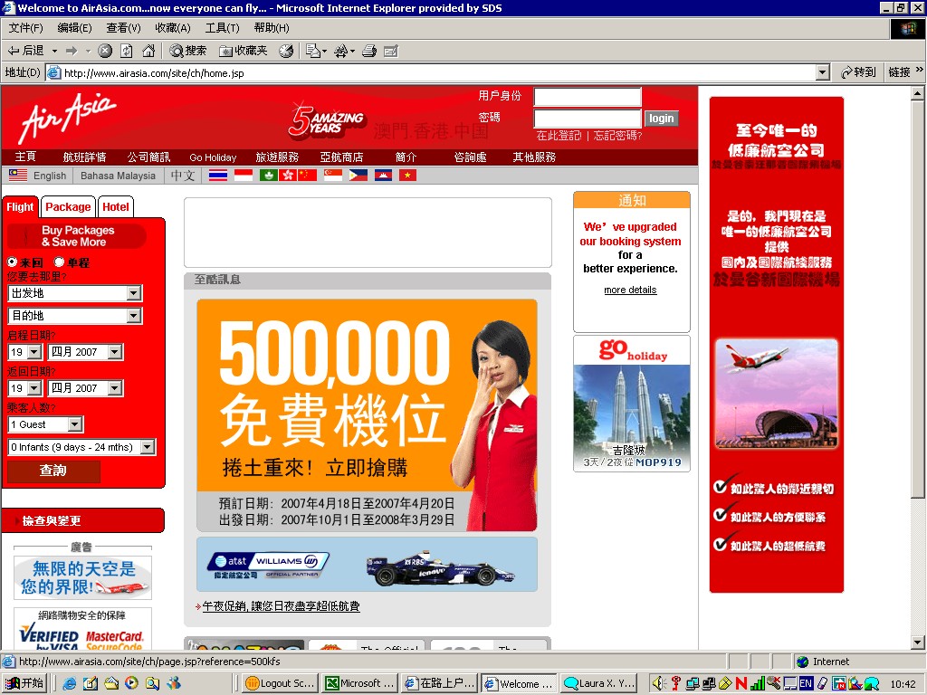Select the Hong Kong flag language icon

pyautogui.click(x=287, y=175)
